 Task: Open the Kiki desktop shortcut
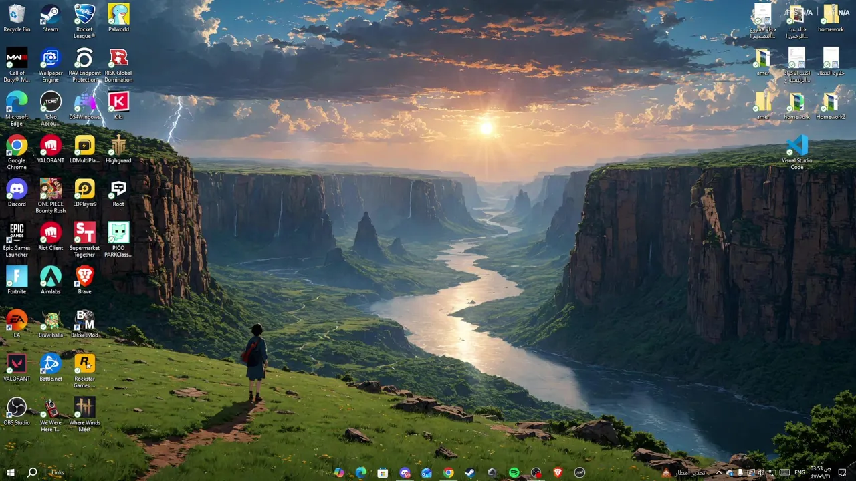(118, 106)
